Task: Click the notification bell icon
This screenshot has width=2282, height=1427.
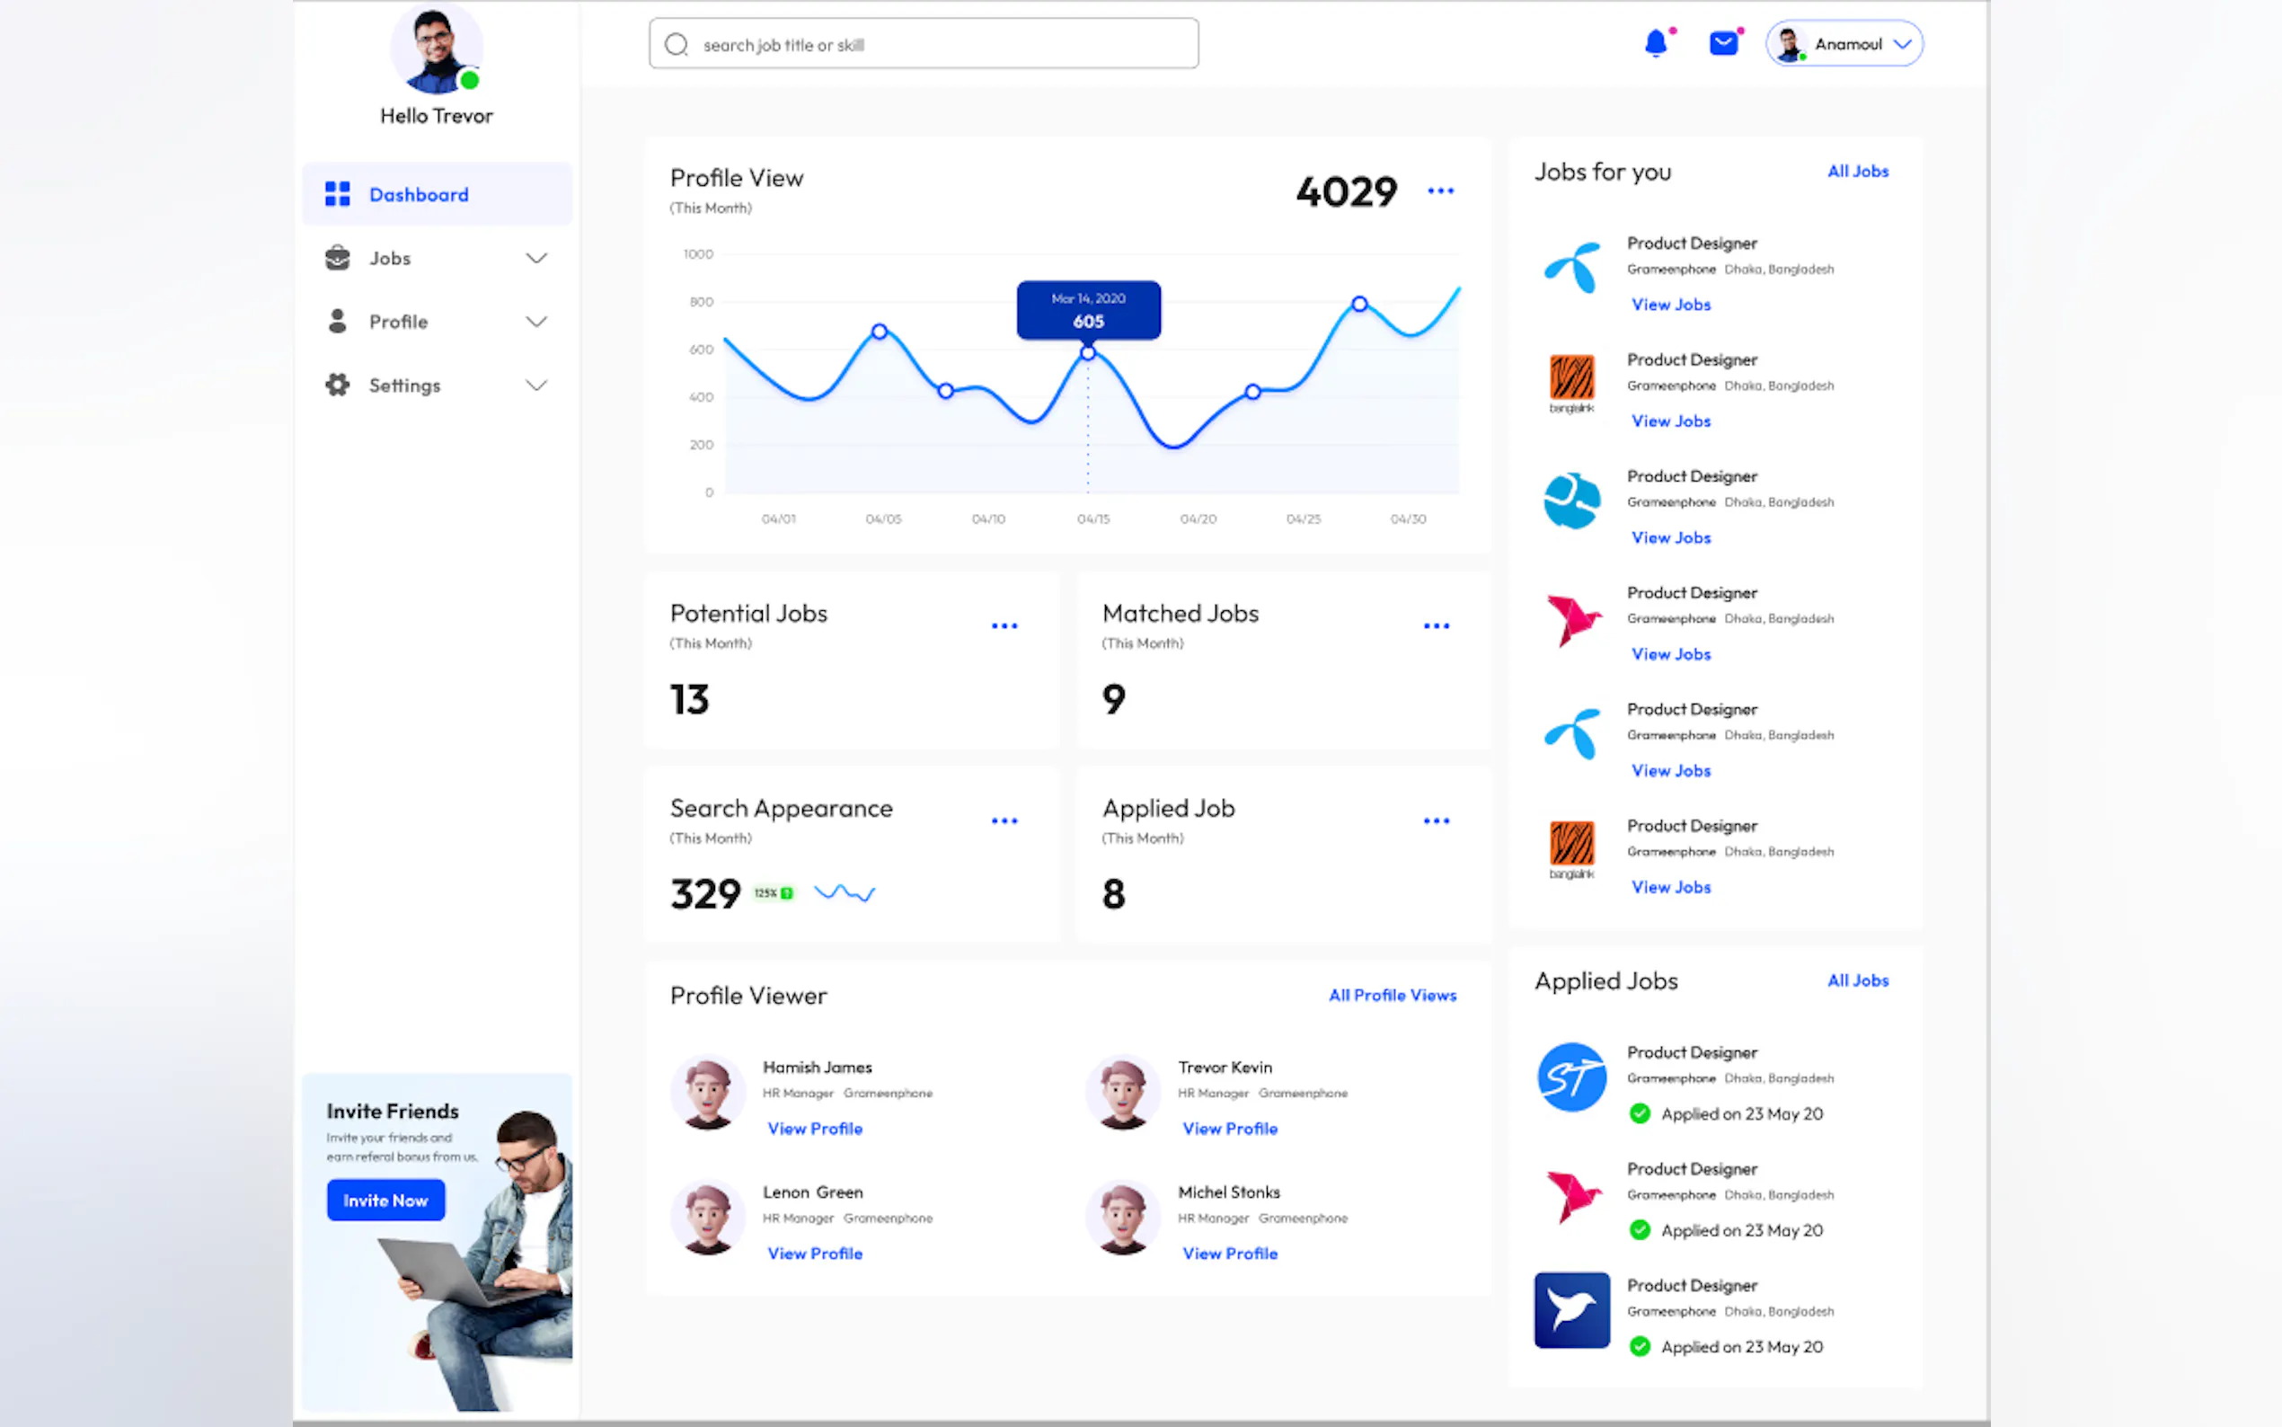Action: 1656,43
